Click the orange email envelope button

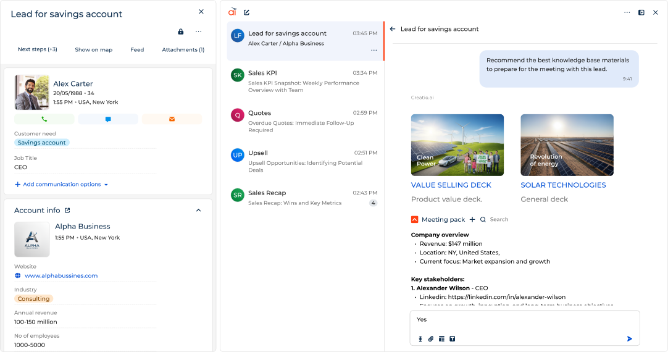[172, 119]
